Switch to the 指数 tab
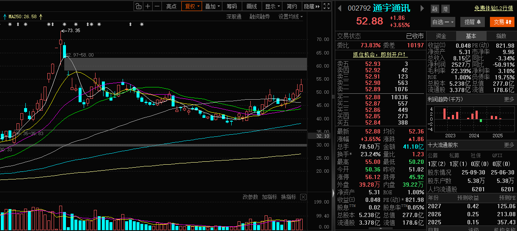The height and width of the screenshot is (231, 517). (501, 36)
